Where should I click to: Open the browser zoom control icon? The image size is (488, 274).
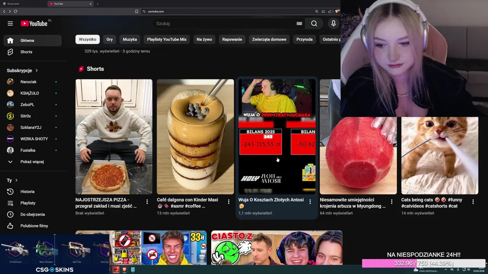click(x=317, y=11)
